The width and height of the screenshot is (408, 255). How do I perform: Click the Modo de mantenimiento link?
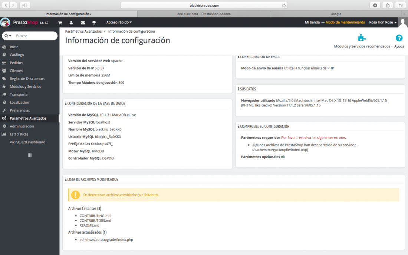[x=345, y=22]
